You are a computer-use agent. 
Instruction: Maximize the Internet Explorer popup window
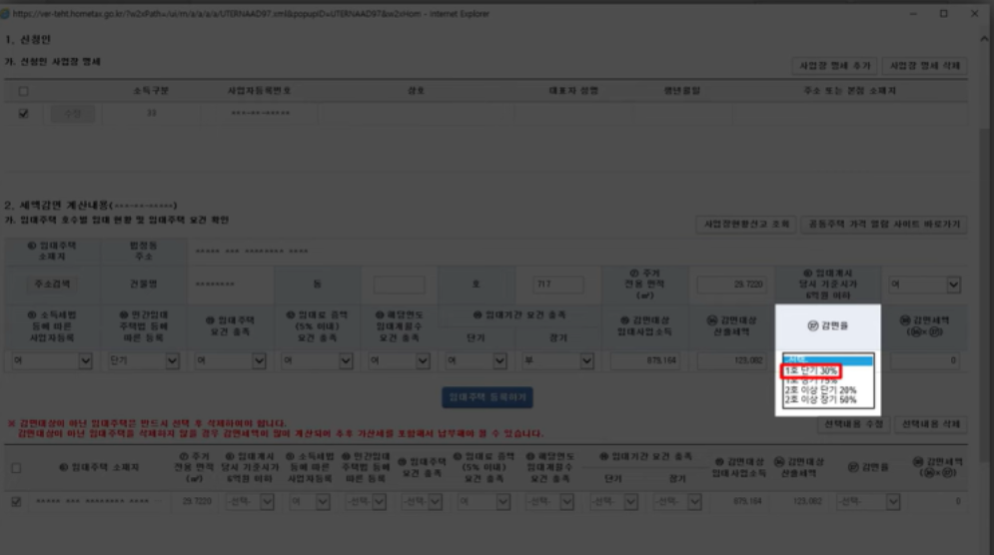[x=943, y=13]
